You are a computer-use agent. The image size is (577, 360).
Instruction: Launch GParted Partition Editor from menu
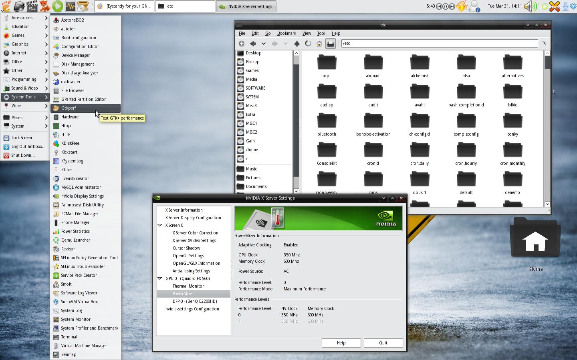pos(85,99)
